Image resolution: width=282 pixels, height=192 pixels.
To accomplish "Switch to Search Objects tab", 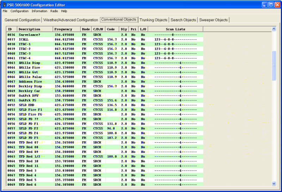I will click(183, 20).
